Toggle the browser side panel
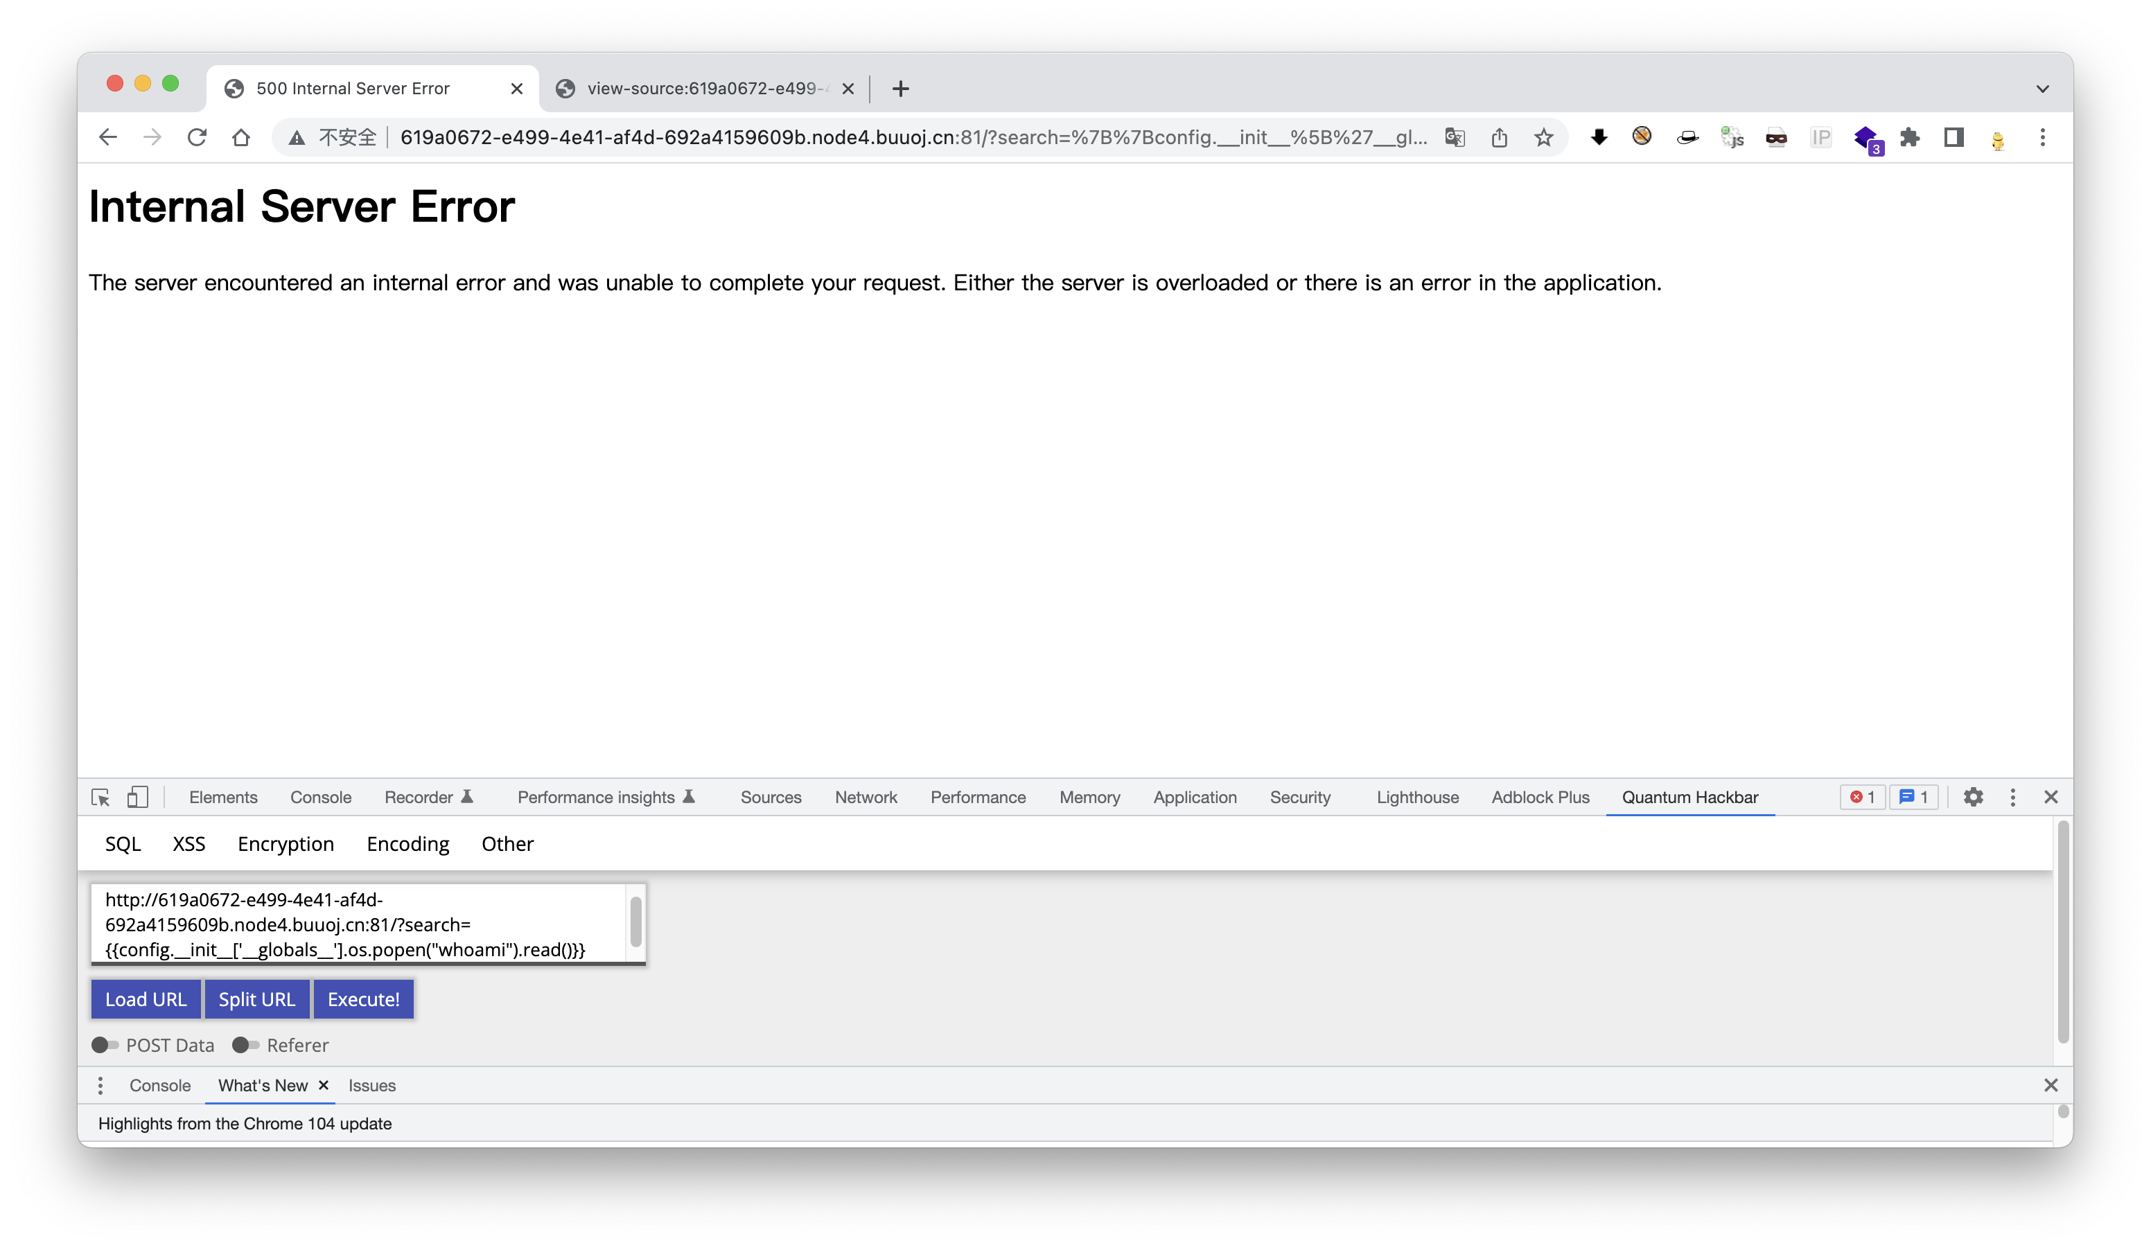This screenshot has height=1250, width=2151. point(1954,137)
